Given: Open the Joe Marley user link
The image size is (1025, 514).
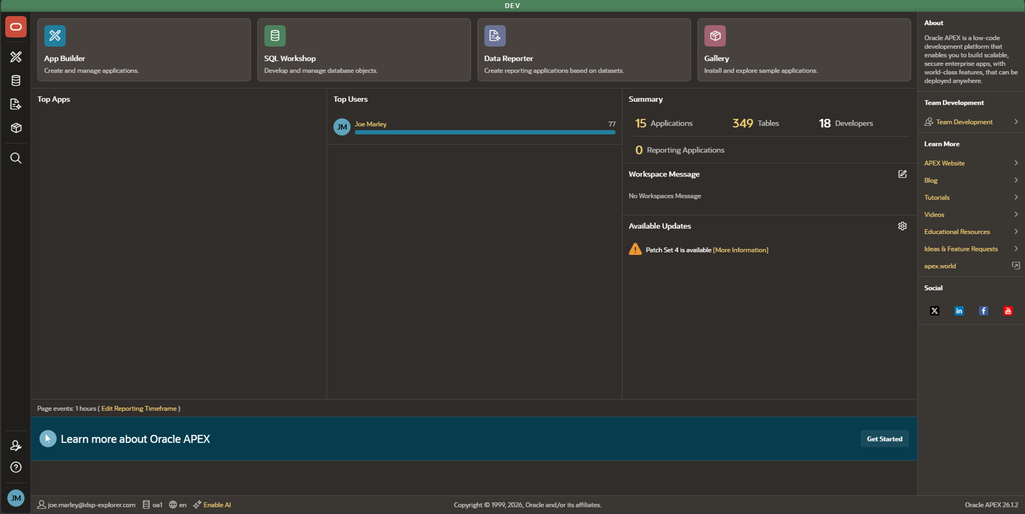Looking at the screenshot, I should (x=370, y=124).
